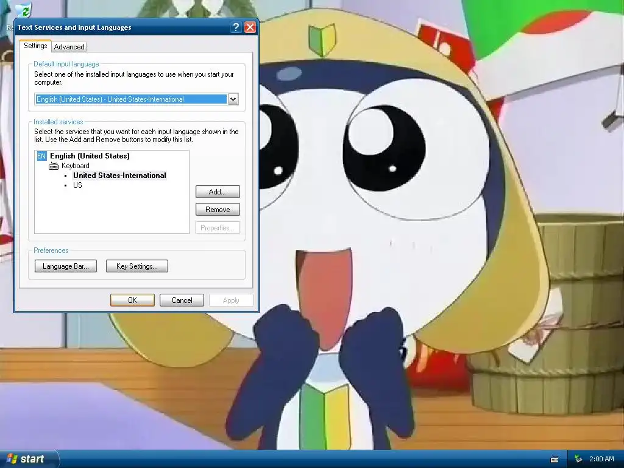Close the Text Services dialog with red X

tap(250, 27)
